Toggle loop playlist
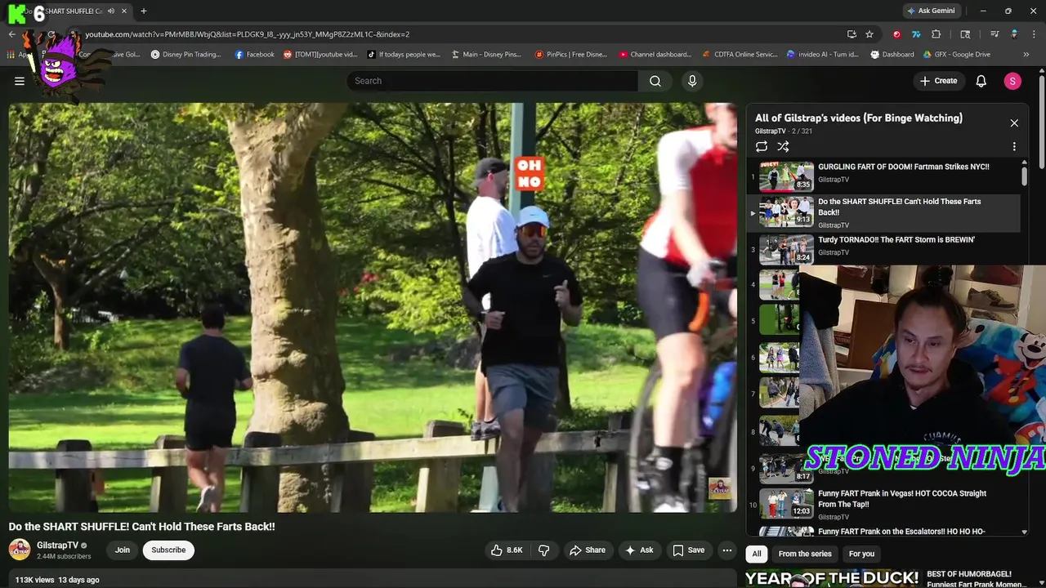Image resolution: width=1046 pixels, height=588 pixels. pos(762,147)
